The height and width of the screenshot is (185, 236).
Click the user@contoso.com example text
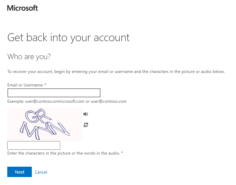click(x=109, y=101)
